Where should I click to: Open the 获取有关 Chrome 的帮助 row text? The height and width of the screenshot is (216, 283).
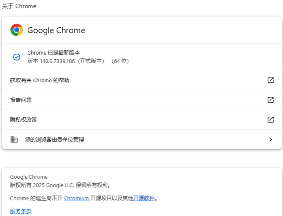coord(40,81)
